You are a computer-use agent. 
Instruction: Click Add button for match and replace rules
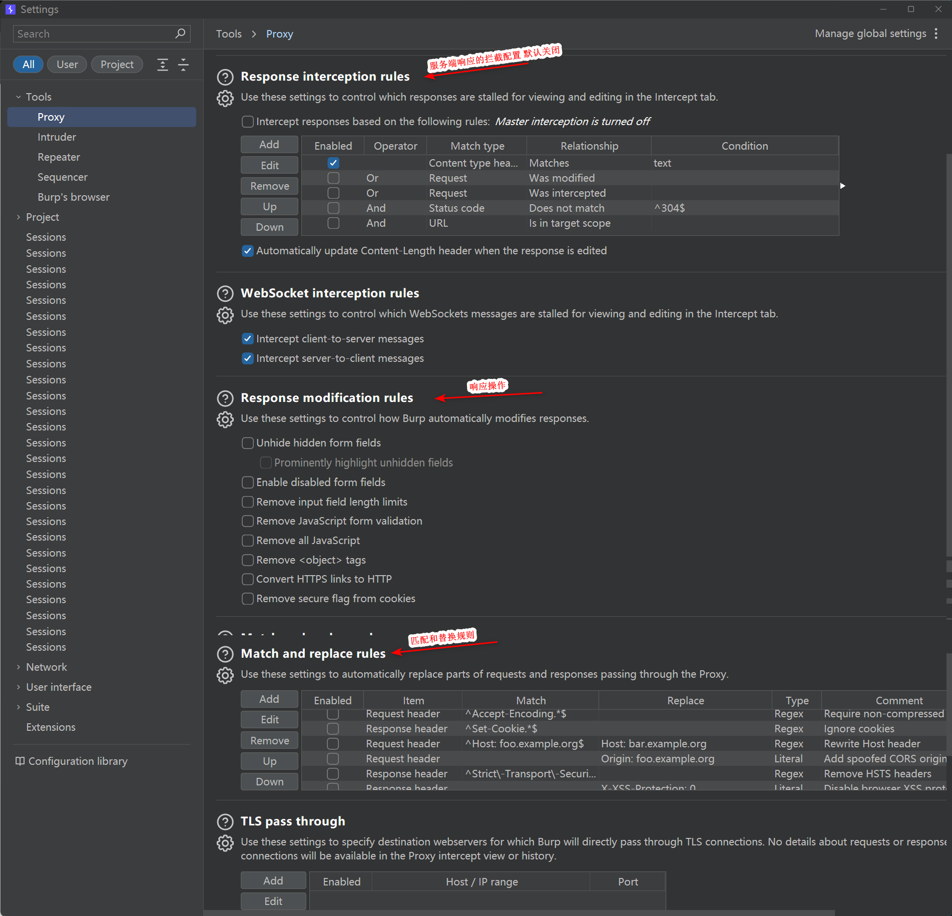point(269,699)
